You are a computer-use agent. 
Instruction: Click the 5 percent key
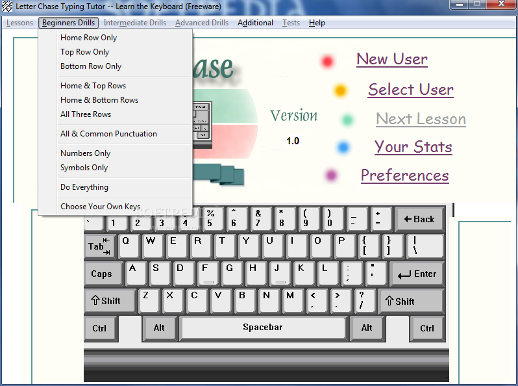pos(213,218)
